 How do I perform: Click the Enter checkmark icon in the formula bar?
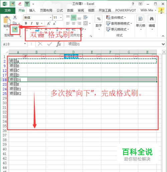(x=49, y=44)
